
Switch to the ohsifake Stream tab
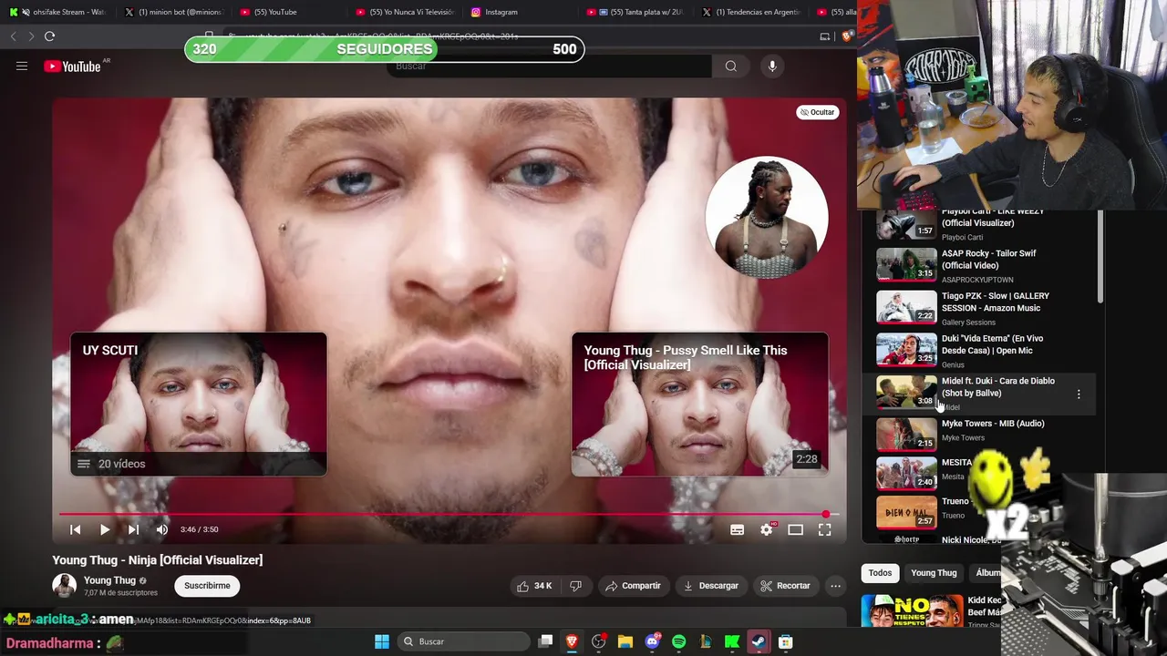pos(59,12)
